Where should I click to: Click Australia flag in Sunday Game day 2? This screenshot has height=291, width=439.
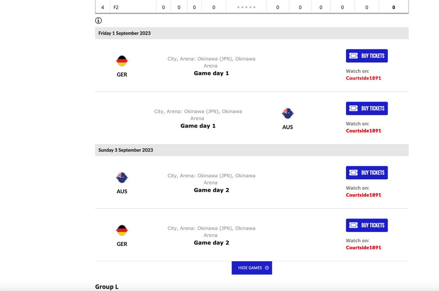click(x=122, y=178)
